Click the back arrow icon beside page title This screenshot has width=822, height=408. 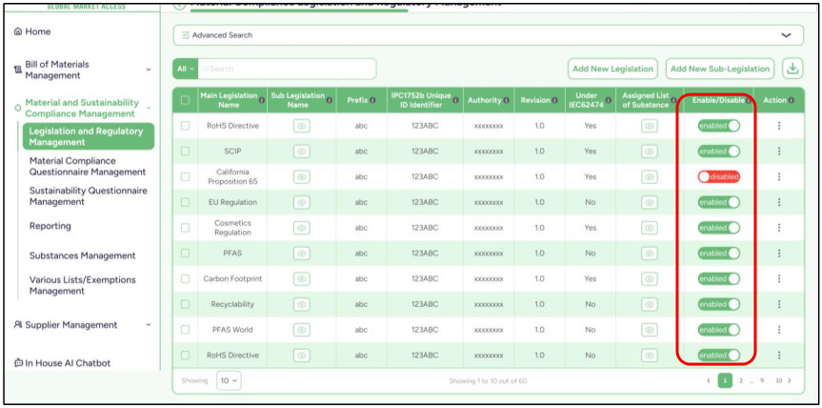pyautogui.click(x=180, y=5)
